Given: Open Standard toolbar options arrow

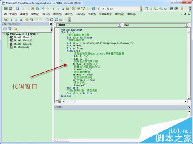Looking at the screenshot, I should pyautogui.click(x=141, y=9).
